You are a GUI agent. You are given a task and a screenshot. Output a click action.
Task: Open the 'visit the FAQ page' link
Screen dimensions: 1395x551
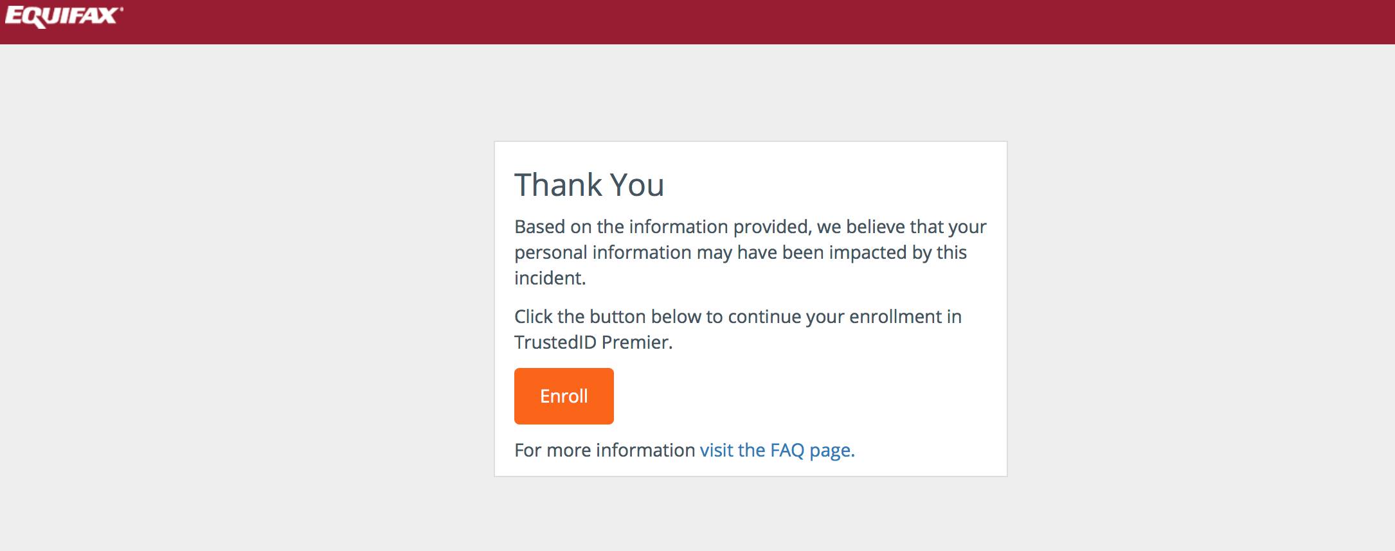[777, 450]
